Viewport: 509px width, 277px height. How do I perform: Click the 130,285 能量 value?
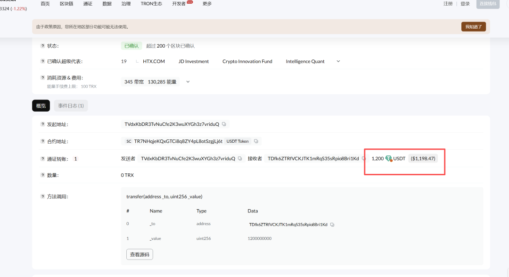coord(162,82)
